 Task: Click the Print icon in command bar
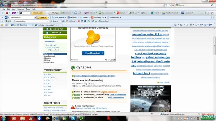[x=191, y=25]
